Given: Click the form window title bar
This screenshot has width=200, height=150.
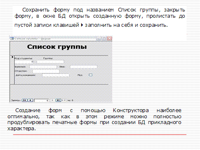Looking at the screenshot, I should (55, 39).
